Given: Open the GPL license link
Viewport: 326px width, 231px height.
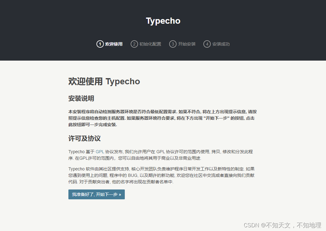Looking at the screenshot, I should [100, 152].
